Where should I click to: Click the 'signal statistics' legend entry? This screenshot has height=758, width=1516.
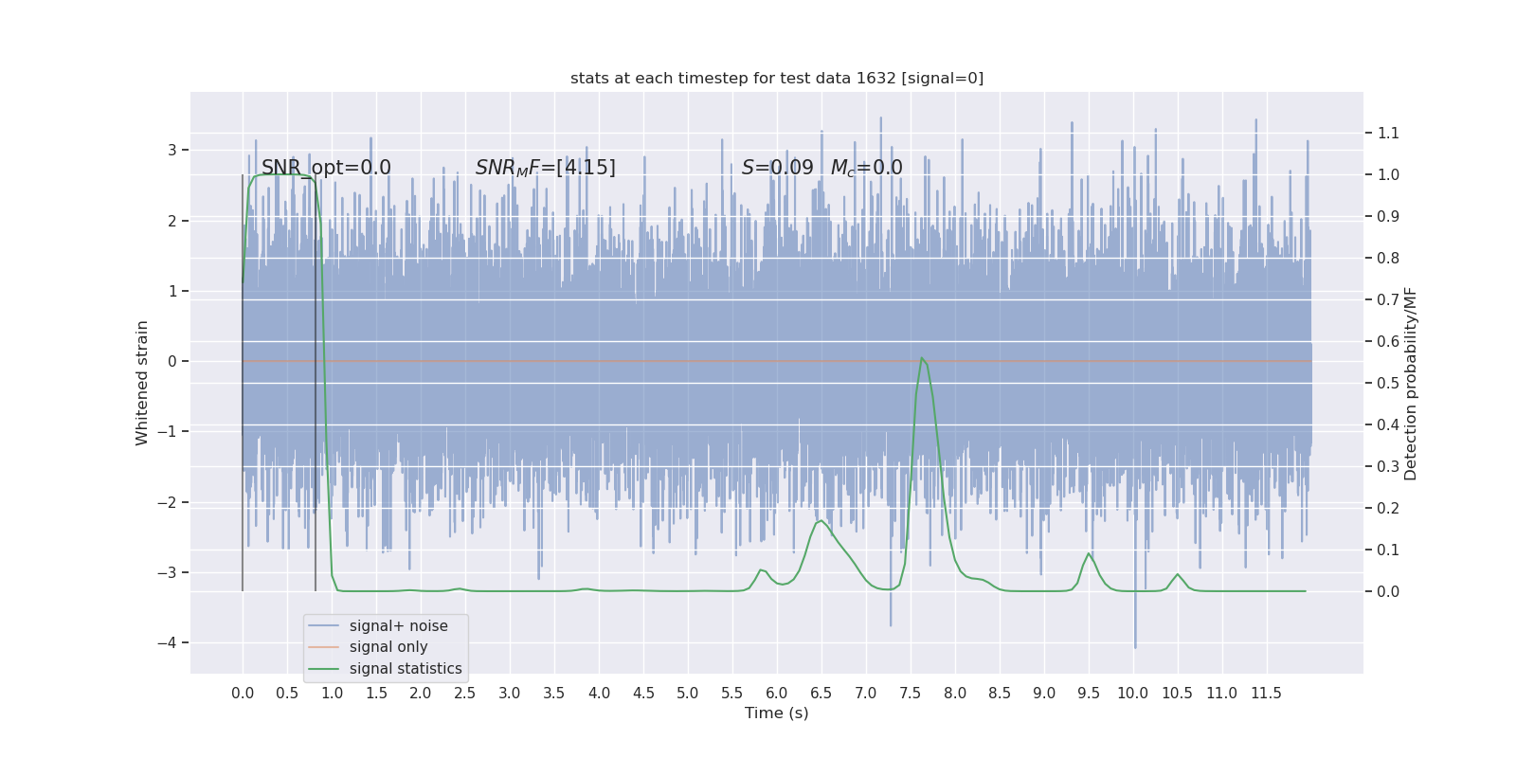tap(406, 669)
